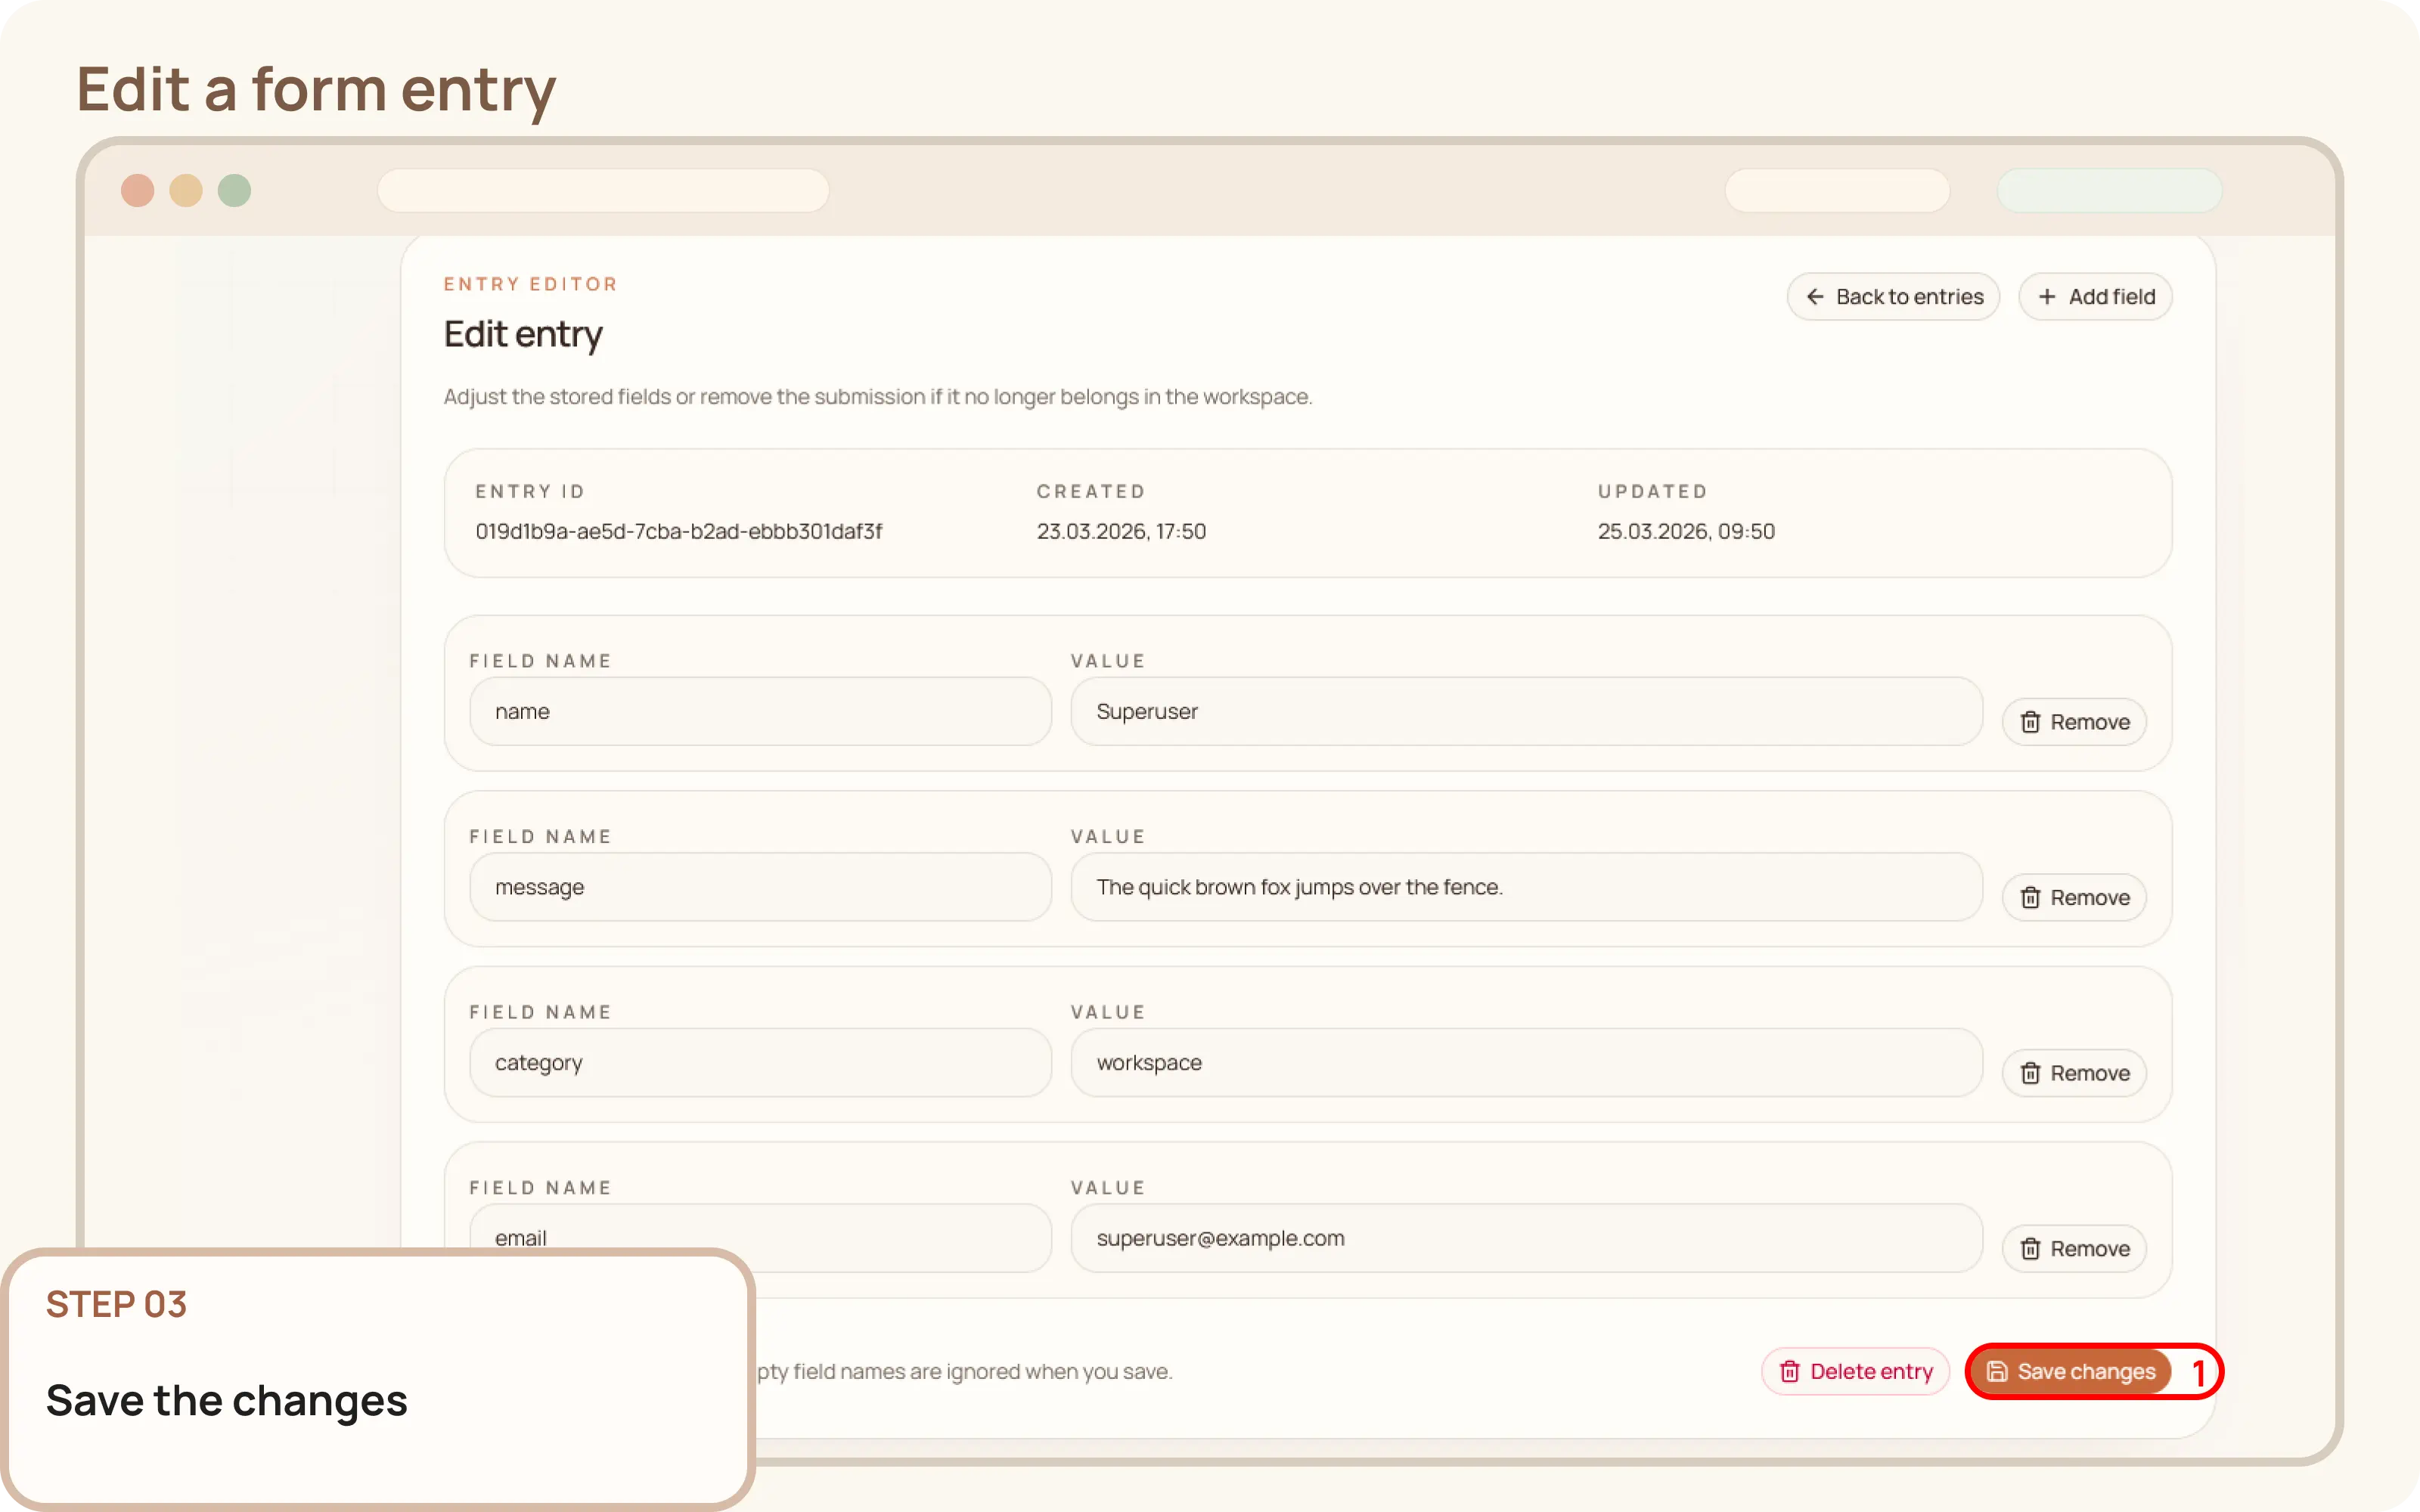This screenshot has width=2420, height=1512.
Task: Click the red traffic light window dot
Action: (139, 190)
